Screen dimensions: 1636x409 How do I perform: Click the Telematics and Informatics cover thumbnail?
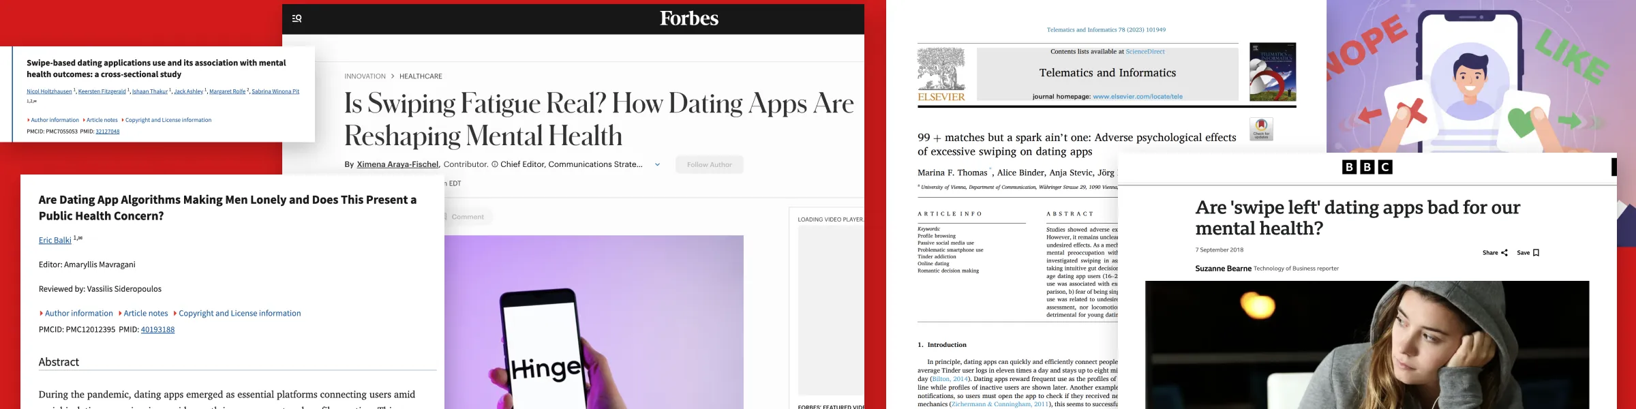[1272, 72]
